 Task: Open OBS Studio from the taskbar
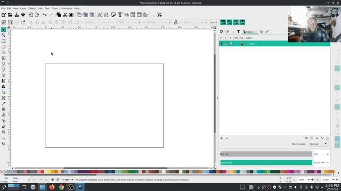(x=71, y=187)
